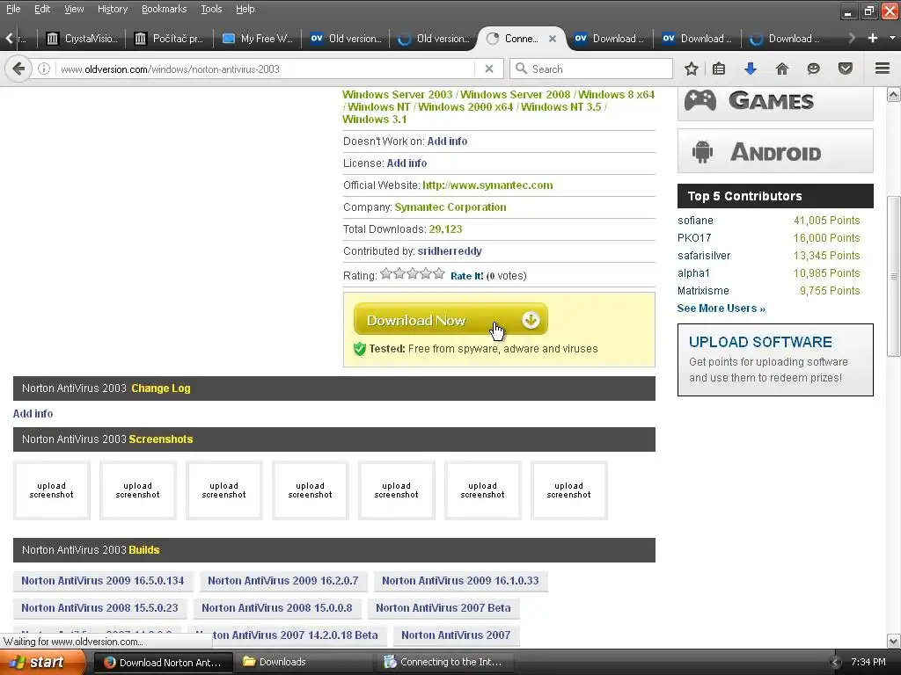The height and width of the screenshot is (675, 901).
Task: Open a new tab with the plus icon
Action: point(873,38)
